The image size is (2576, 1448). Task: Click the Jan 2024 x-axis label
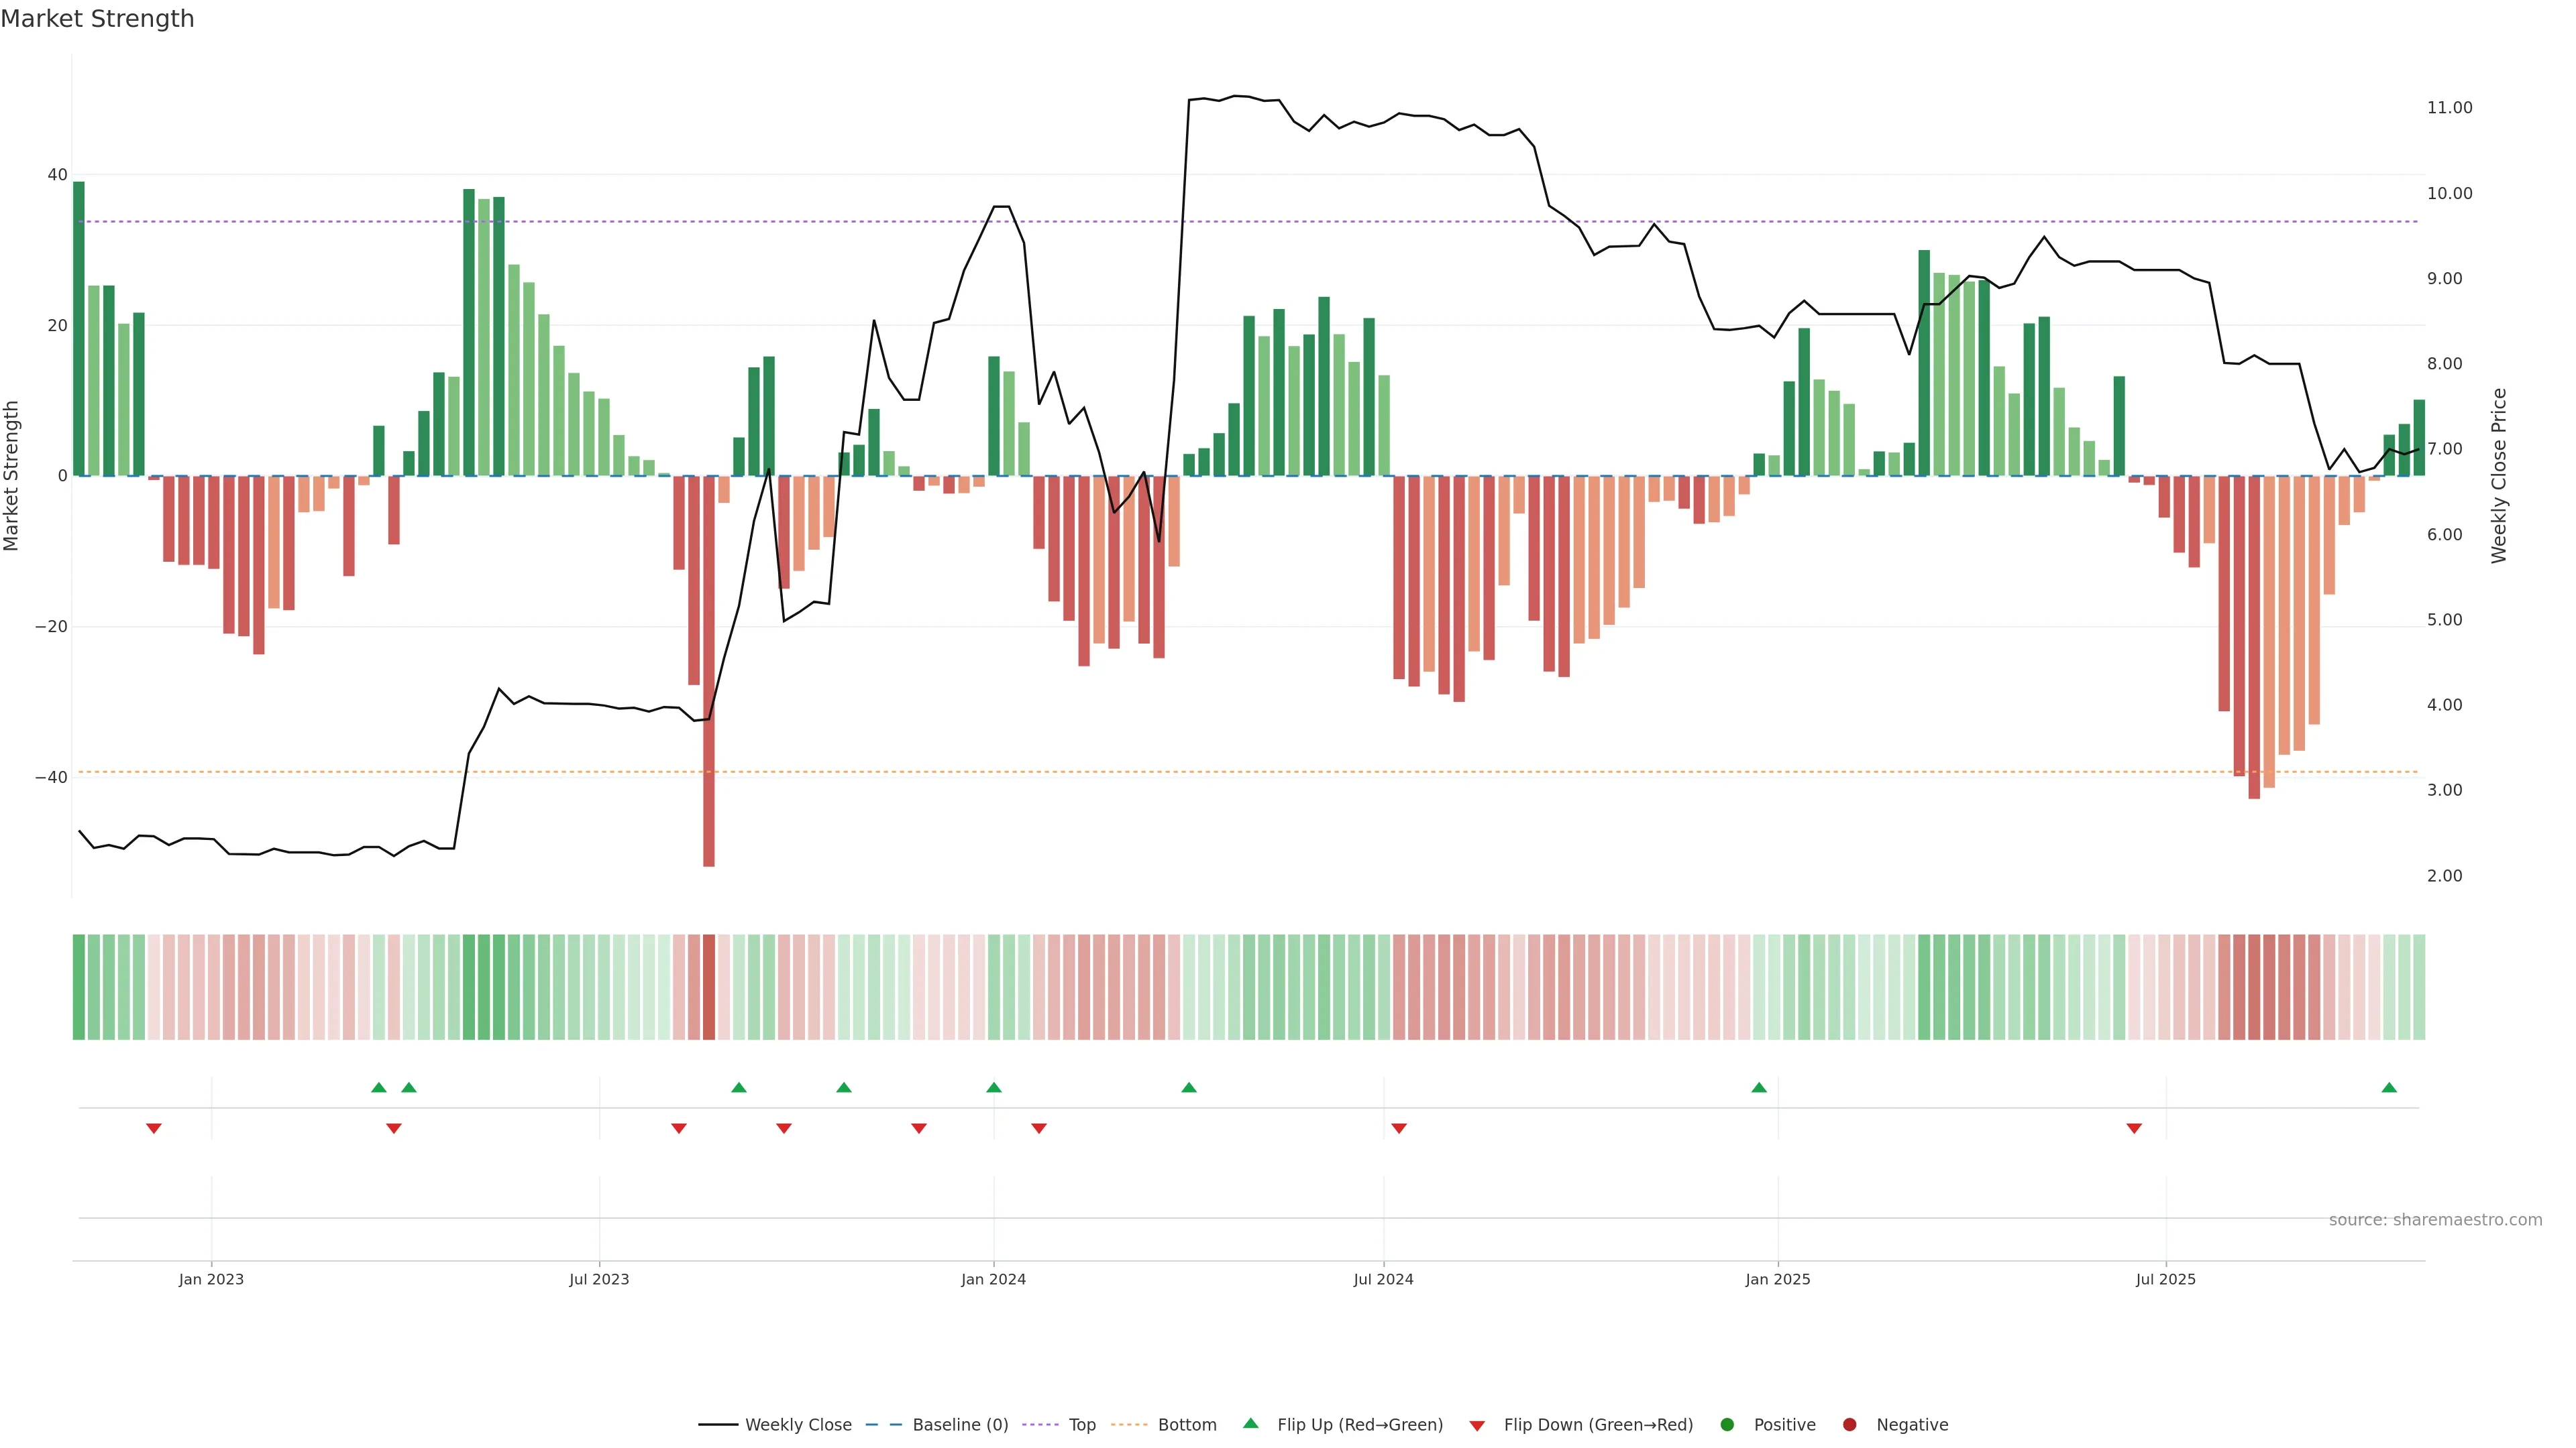[993, 1279]
